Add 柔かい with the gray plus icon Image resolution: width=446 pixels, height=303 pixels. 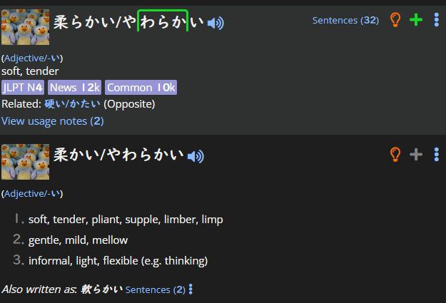416,154
